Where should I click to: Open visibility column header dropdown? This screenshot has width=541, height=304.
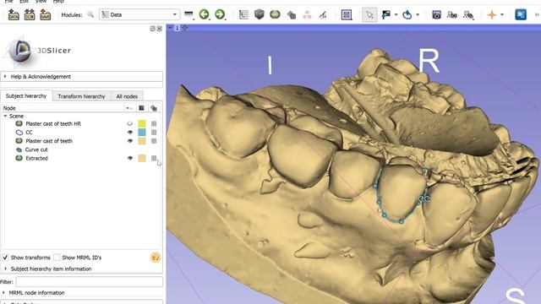coord(129,108)
